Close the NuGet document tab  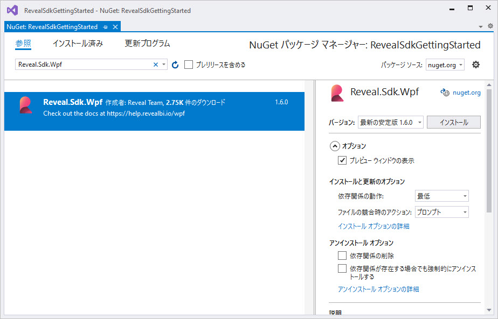coord(115,27)
